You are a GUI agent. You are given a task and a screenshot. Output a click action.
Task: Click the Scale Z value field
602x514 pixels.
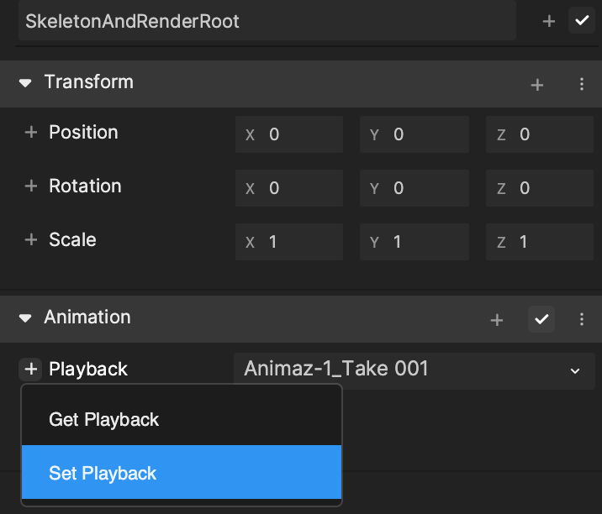tap(540, 242)
